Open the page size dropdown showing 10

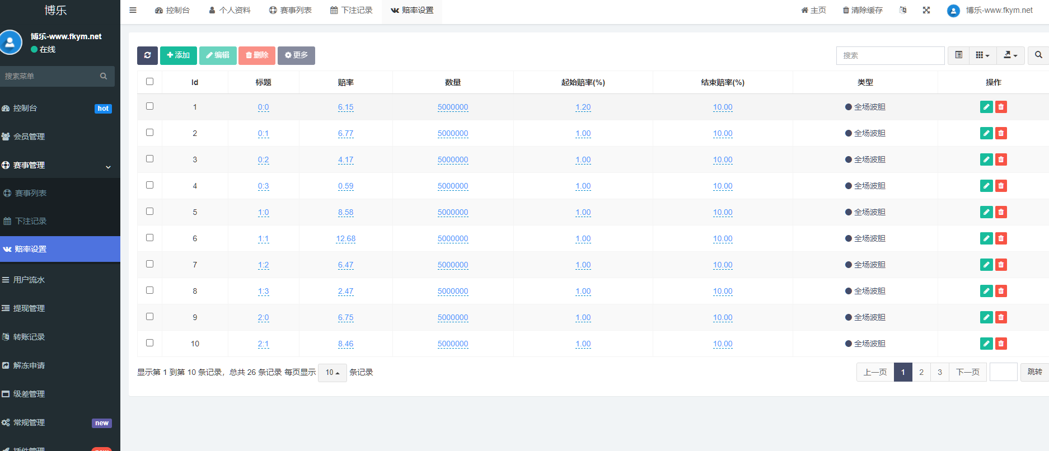click(x=332, y=373)
